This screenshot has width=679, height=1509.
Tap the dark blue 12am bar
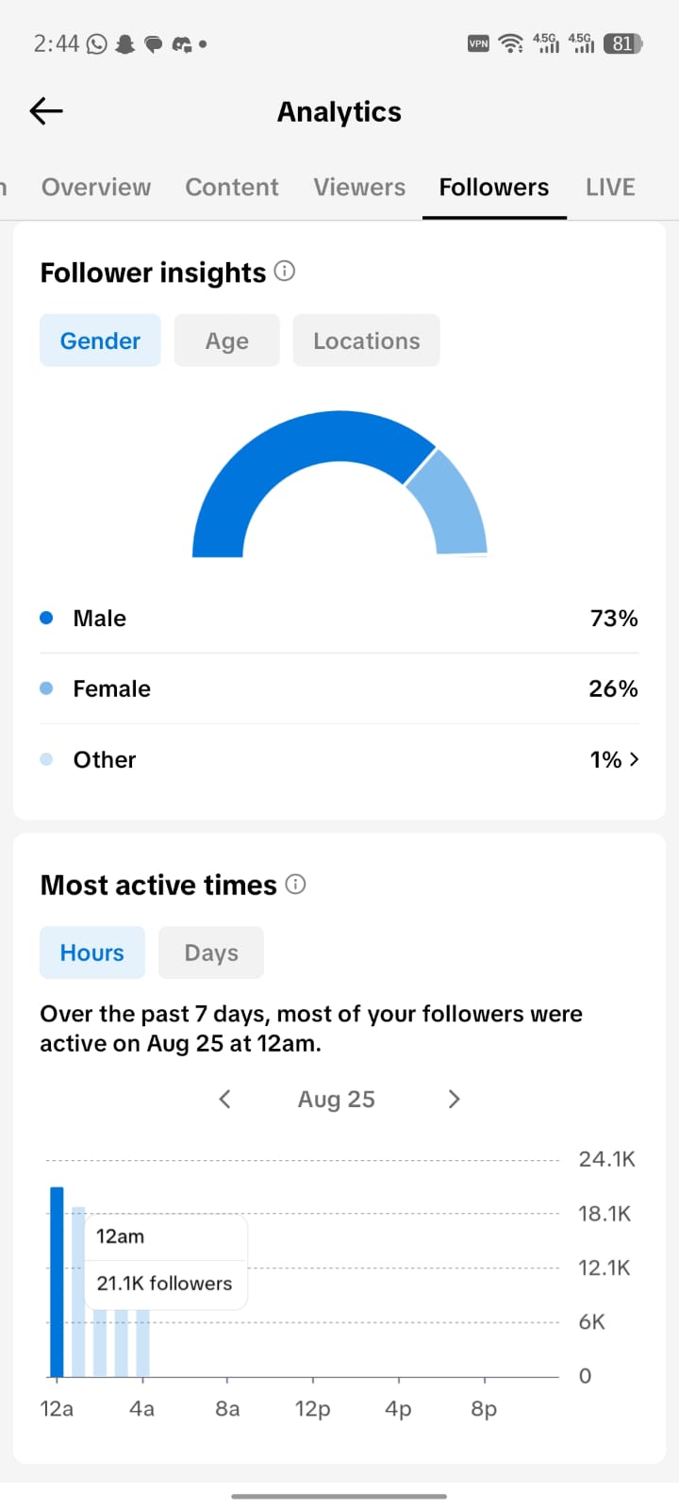tap(57, 1282)
